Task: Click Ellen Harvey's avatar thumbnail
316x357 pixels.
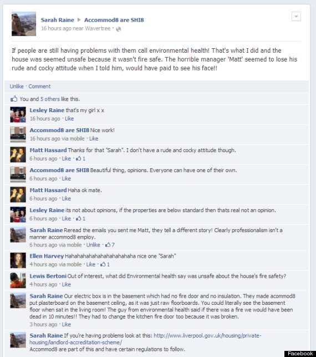Action: click(x=18, y=260)
